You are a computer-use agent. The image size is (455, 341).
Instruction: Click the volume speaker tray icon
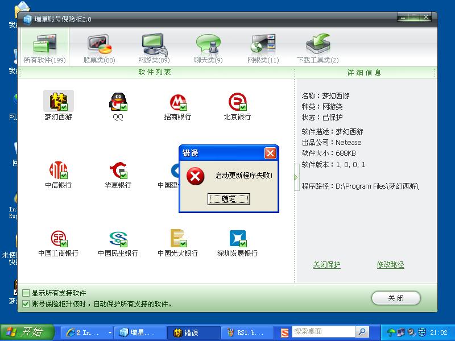(411, 332)
